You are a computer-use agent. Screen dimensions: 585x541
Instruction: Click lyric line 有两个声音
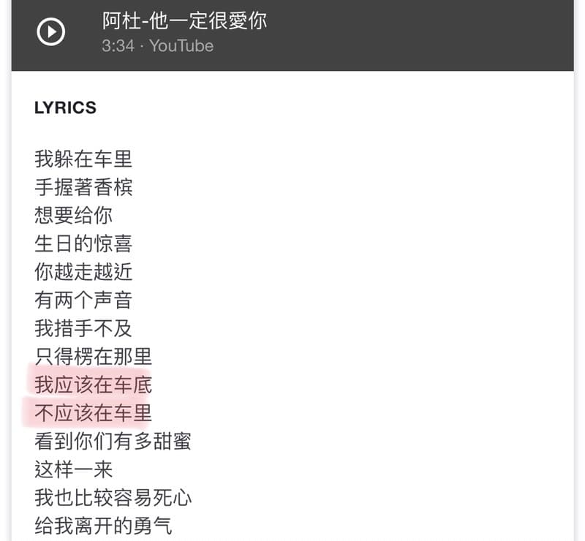(83, 300)
